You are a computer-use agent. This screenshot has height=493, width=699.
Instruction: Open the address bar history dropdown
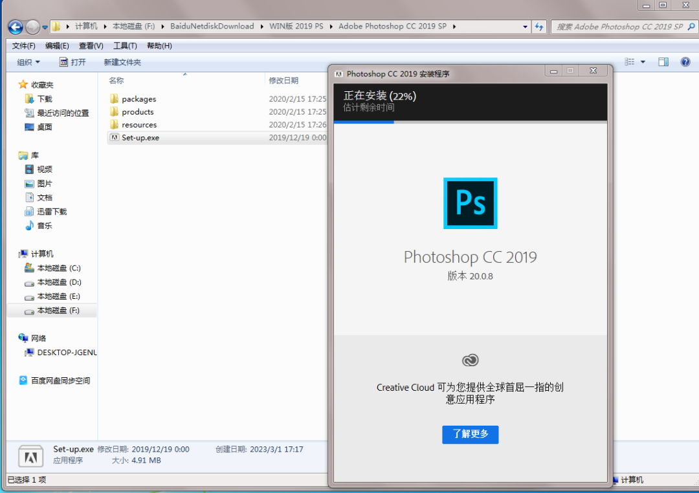pyautogui.click(x=526, y=26)
